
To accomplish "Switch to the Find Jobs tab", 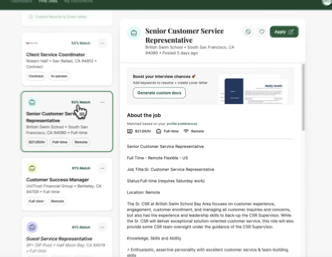I will click(x=48, y=1).
